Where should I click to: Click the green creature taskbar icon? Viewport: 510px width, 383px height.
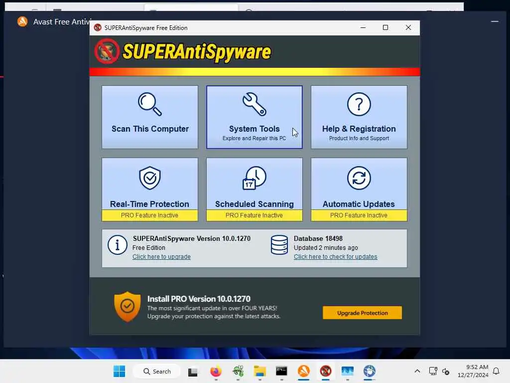pyautogui.click(x=238, y=371)
